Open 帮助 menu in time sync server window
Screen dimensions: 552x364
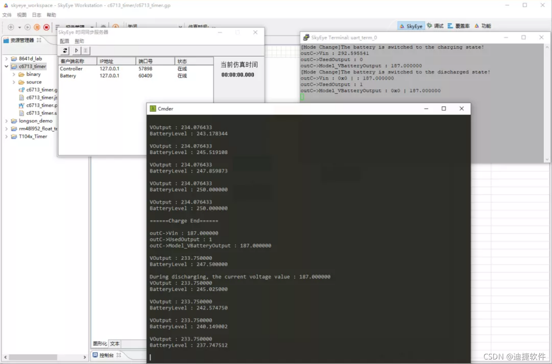pyautogui.click(x=79, y=41)
